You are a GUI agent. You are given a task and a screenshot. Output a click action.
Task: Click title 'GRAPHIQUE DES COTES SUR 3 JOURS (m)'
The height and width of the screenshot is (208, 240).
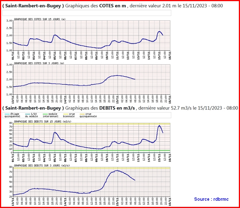pos(39,63)
